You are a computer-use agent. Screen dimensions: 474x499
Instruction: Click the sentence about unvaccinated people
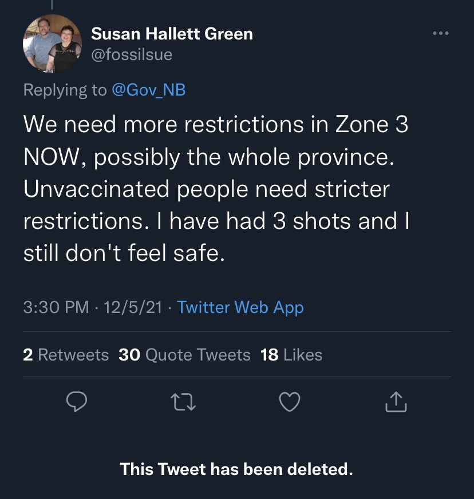click(206, 188)
